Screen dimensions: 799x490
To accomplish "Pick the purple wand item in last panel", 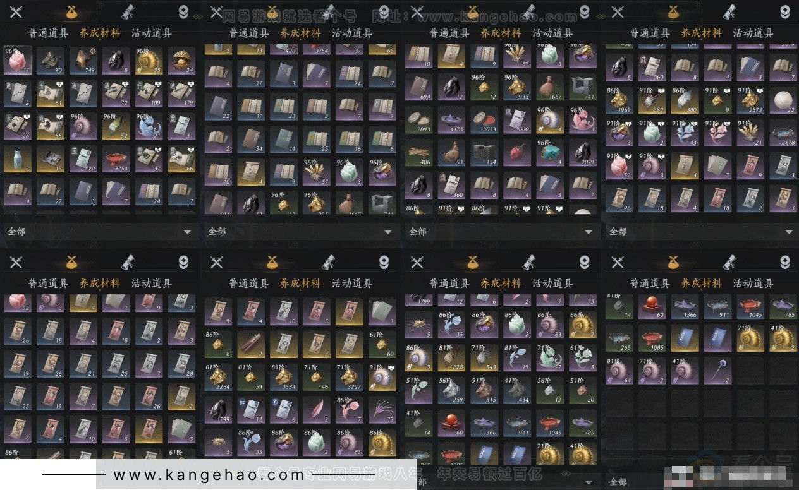I will 718,370.
